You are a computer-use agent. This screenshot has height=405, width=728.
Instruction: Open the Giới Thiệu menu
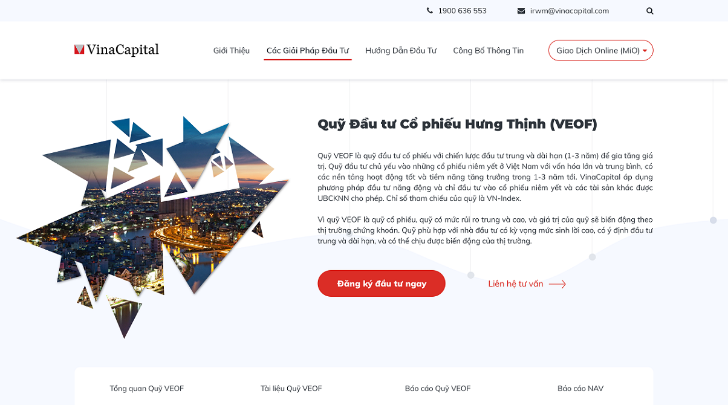pyautogui.click(x=232, y=51)
